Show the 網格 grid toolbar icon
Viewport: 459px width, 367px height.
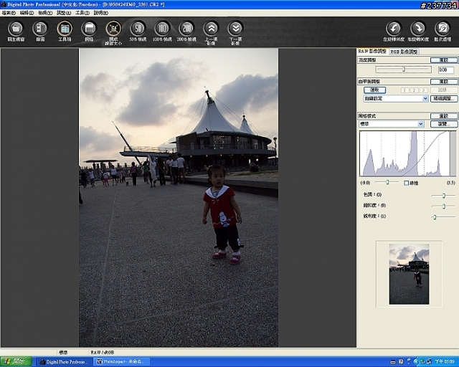pyautogui.click(x=89, y=29)
